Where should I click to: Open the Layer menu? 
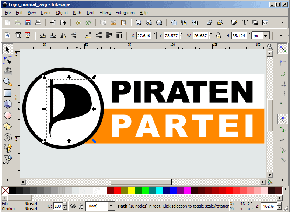tap(46, 13)
